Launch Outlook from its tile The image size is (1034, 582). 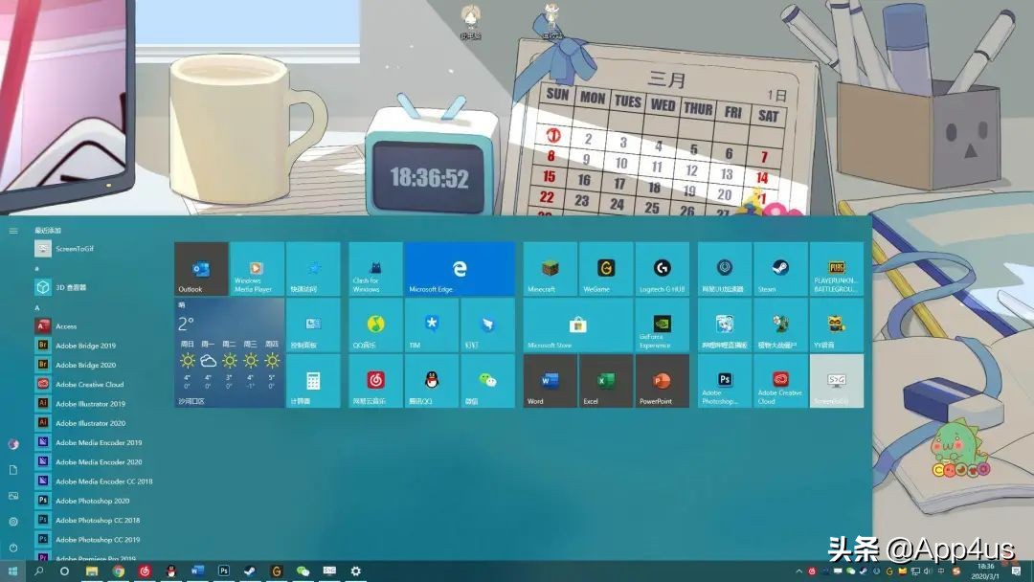[x=200, y=269]
